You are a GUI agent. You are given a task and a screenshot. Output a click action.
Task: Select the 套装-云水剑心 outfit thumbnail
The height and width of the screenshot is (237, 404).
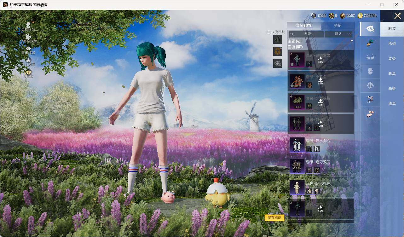[x=297, y=145]
